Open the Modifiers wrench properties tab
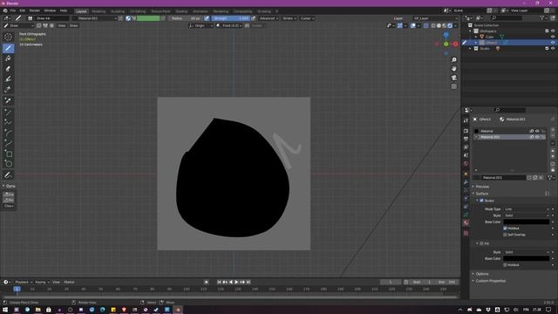The width and height of the screenshot is (558, 314). coord(466,182)
